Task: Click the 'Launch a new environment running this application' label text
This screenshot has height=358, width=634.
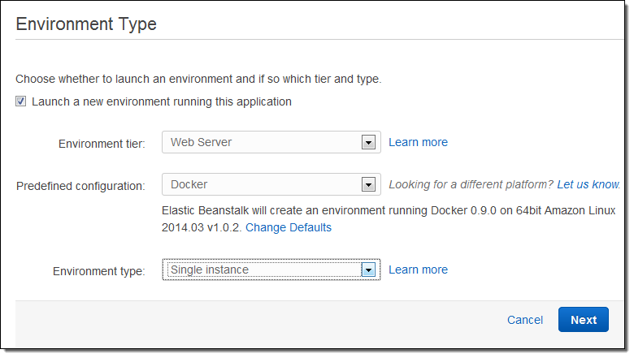Action: [x=161, y=102]
